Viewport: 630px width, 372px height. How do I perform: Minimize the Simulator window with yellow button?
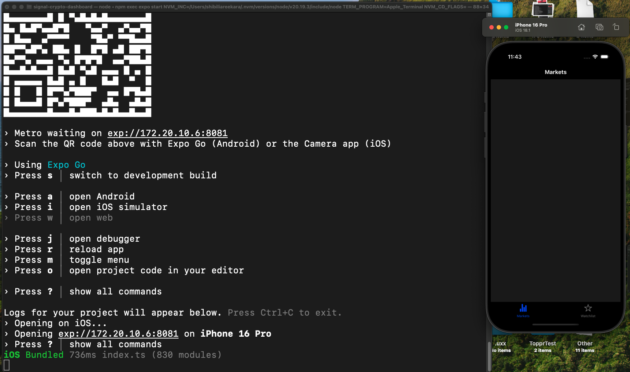click(499, 27)
